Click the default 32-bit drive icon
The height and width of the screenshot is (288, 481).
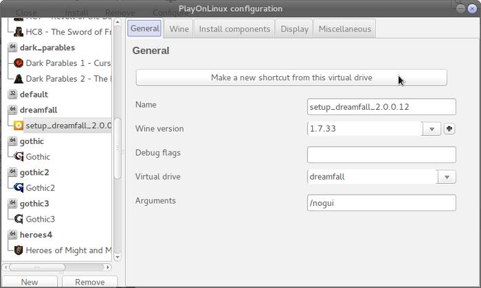pos(12,94)
